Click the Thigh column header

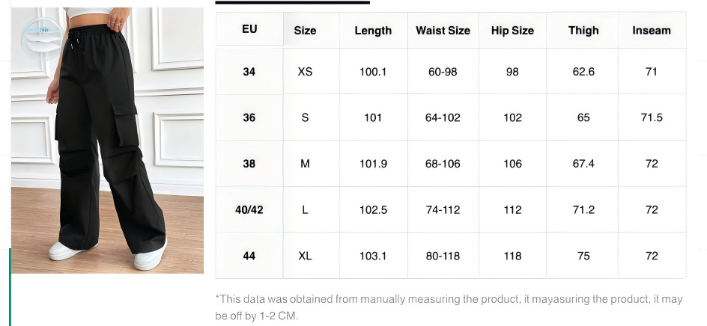click(583, 31)
